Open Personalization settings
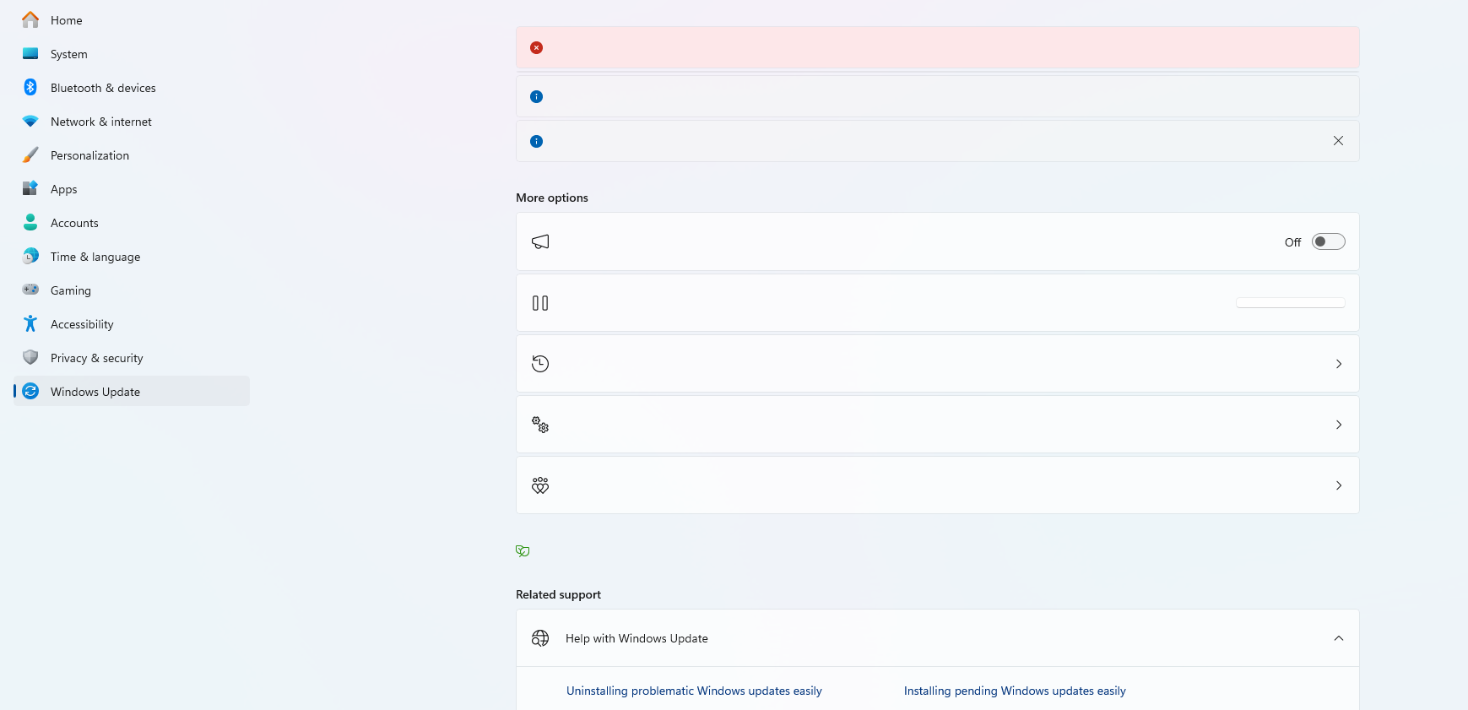The image size is (1468, 710). [131, 155]
